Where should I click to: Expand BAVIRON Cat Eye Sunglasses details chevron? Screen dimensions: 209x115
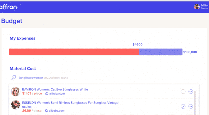click(x=191, y=92)
